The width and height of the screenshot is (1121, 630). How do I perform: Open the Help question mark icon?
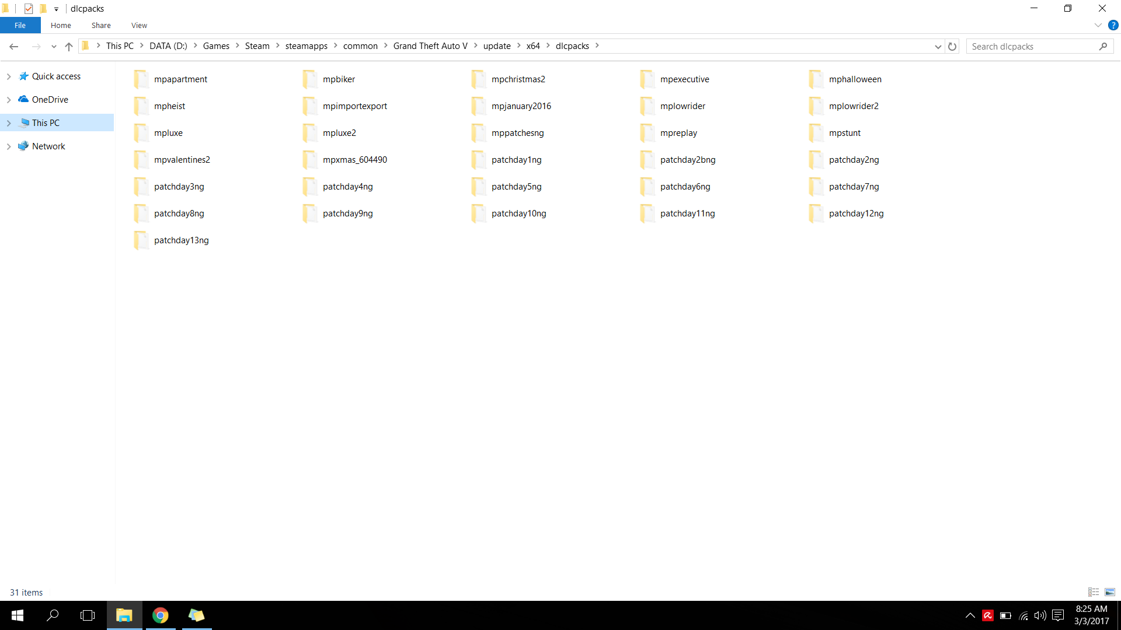coord(1113,25)
